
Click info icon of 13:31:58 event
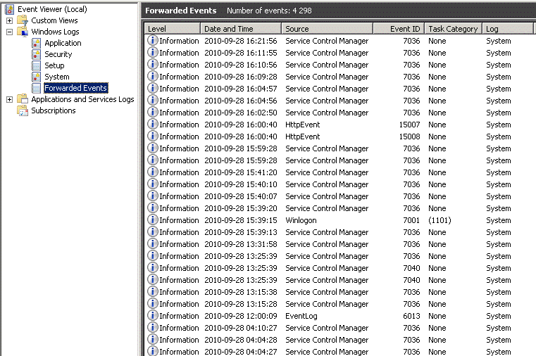[152, 244]
